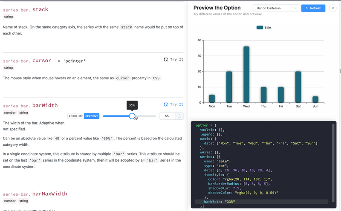Click the Sun bar in the chart

coord(315,99)
